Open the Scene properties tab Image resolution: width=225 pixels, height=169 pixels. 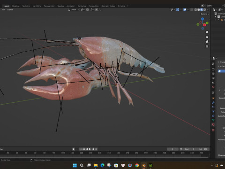(x=213, y=83)
